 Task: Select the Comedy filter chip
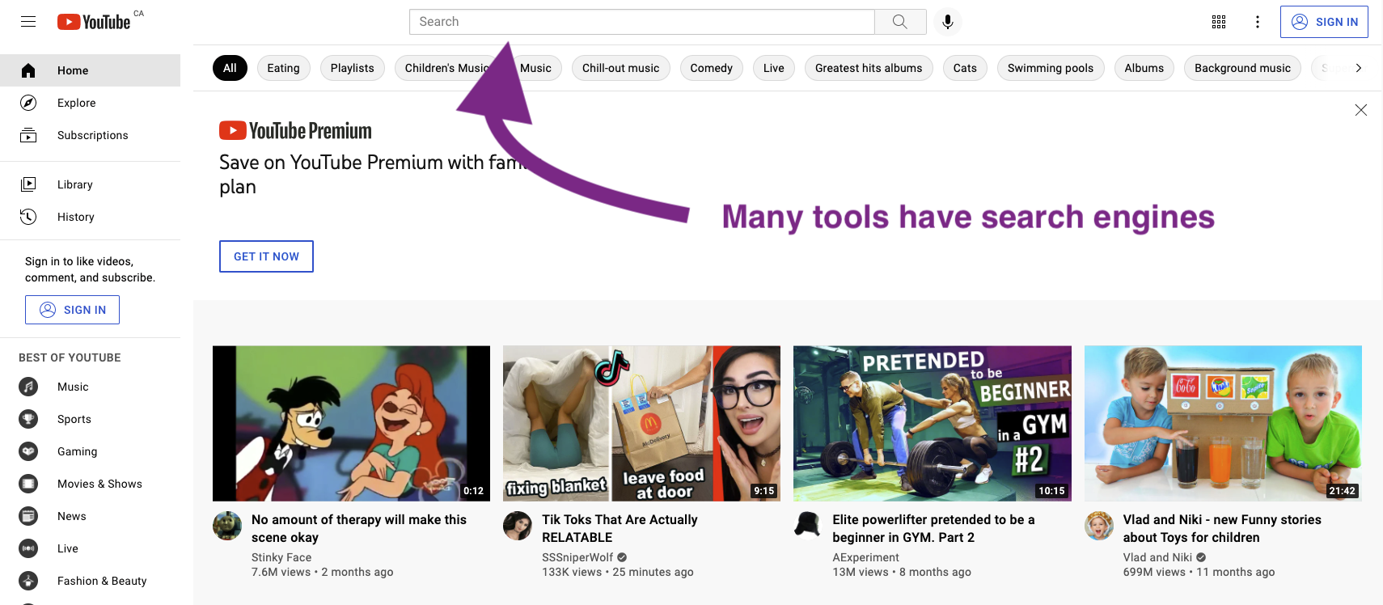click(712, 68)
